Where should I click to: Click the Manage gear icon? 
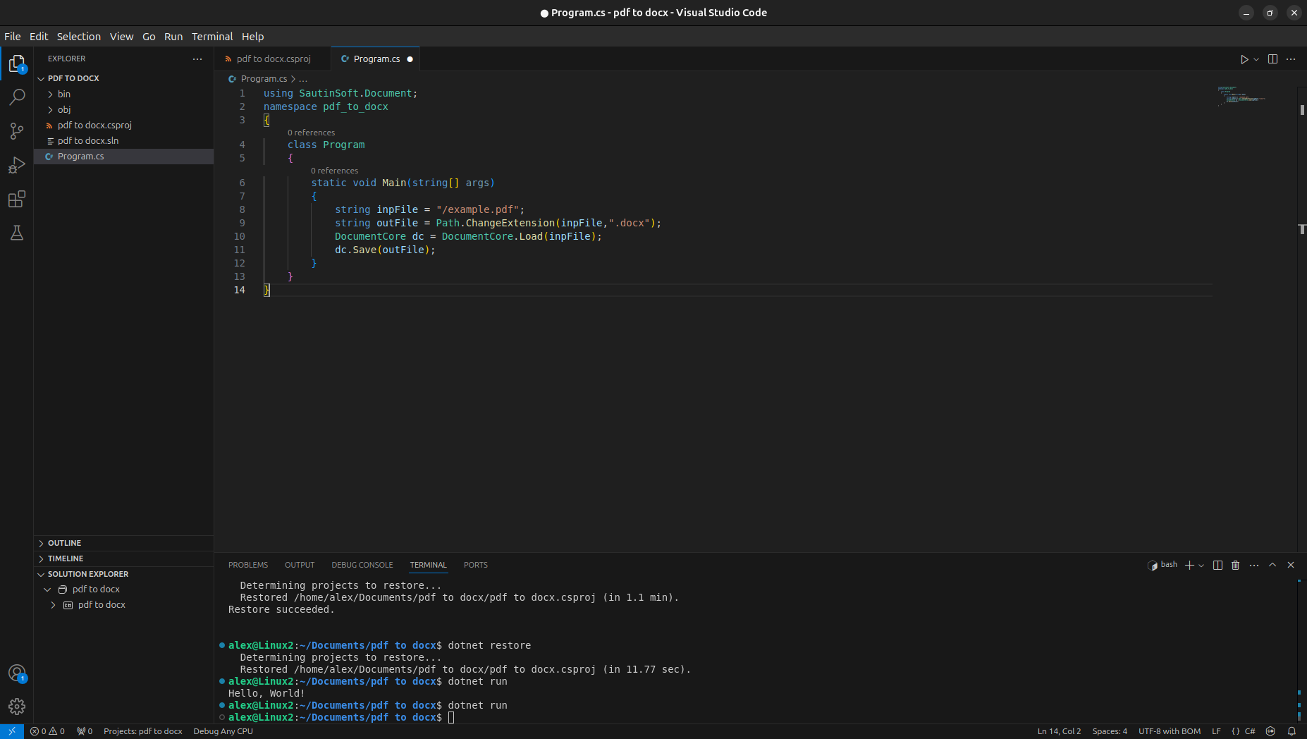click(x=17, y=706)
